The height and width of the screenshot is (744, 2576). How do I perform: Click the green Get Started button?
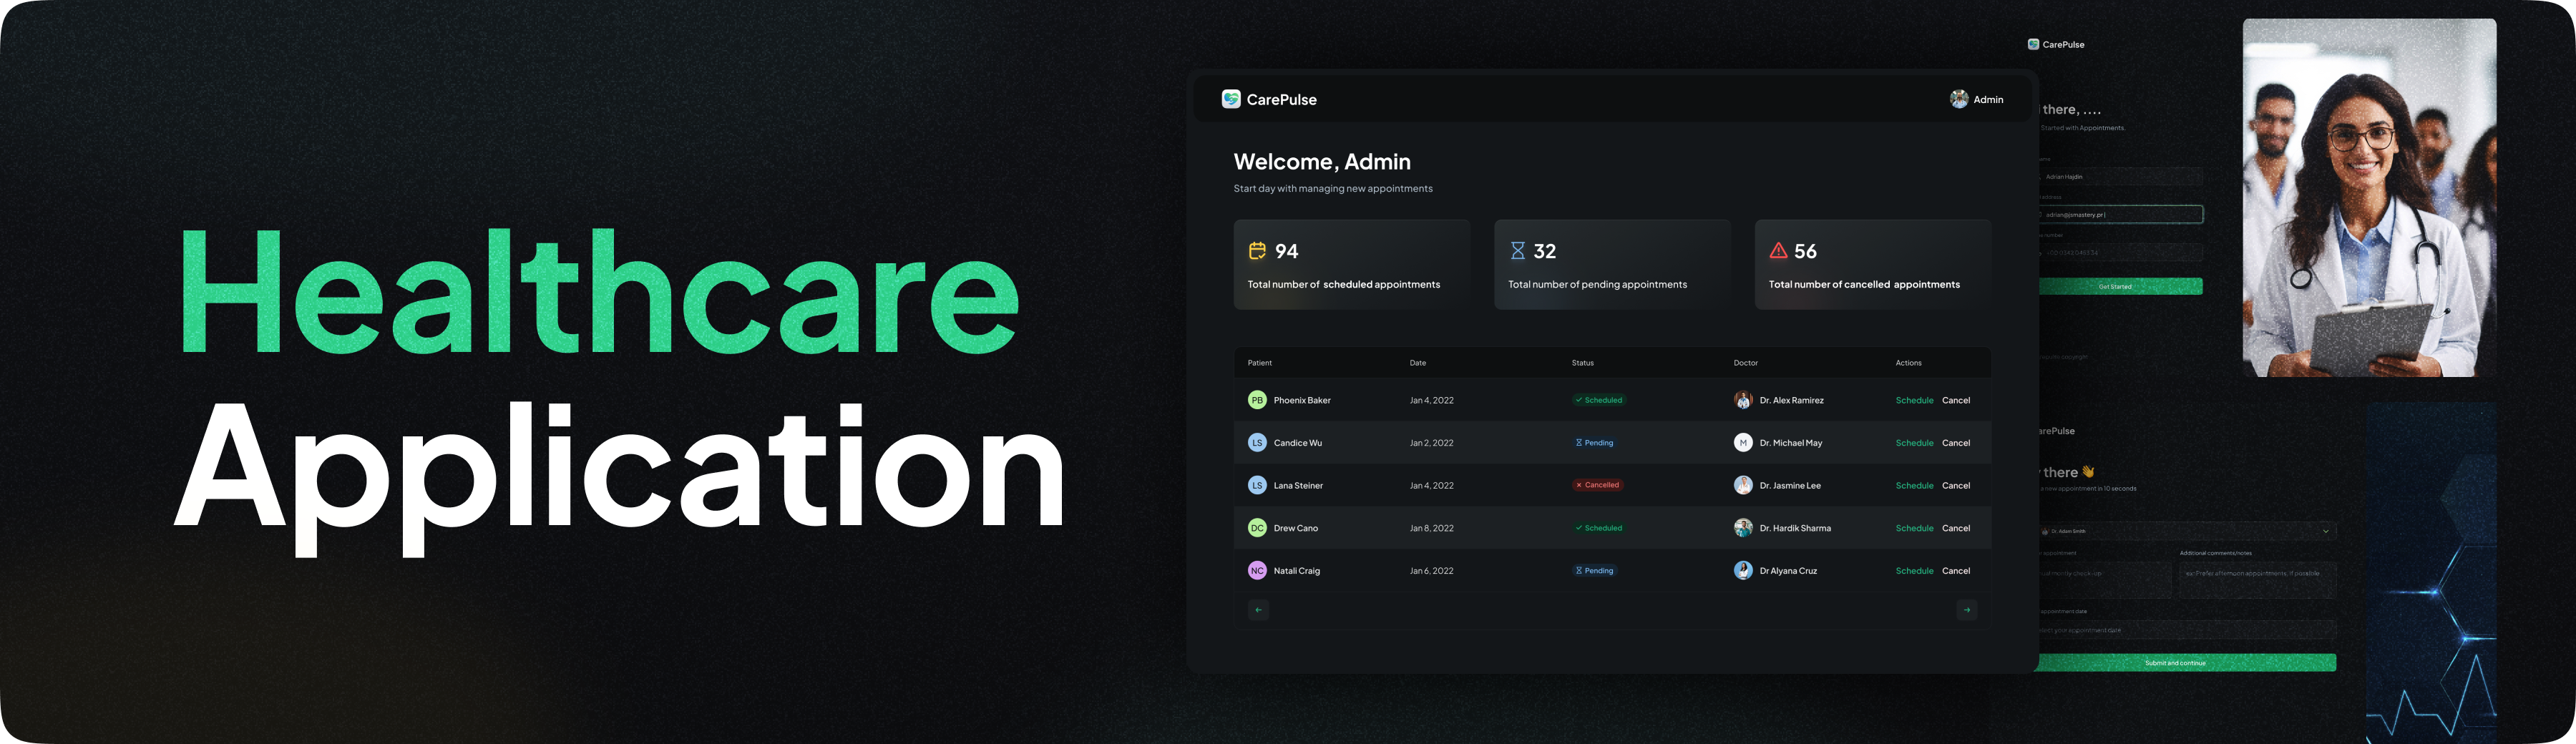pos(2120,287)
